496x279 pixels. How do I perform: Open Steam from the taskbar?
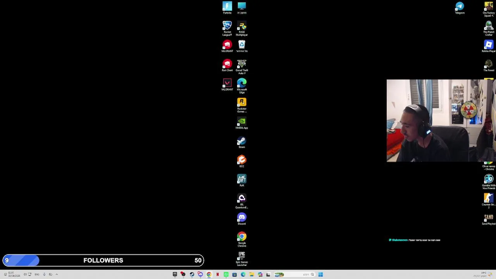point(192,274)
